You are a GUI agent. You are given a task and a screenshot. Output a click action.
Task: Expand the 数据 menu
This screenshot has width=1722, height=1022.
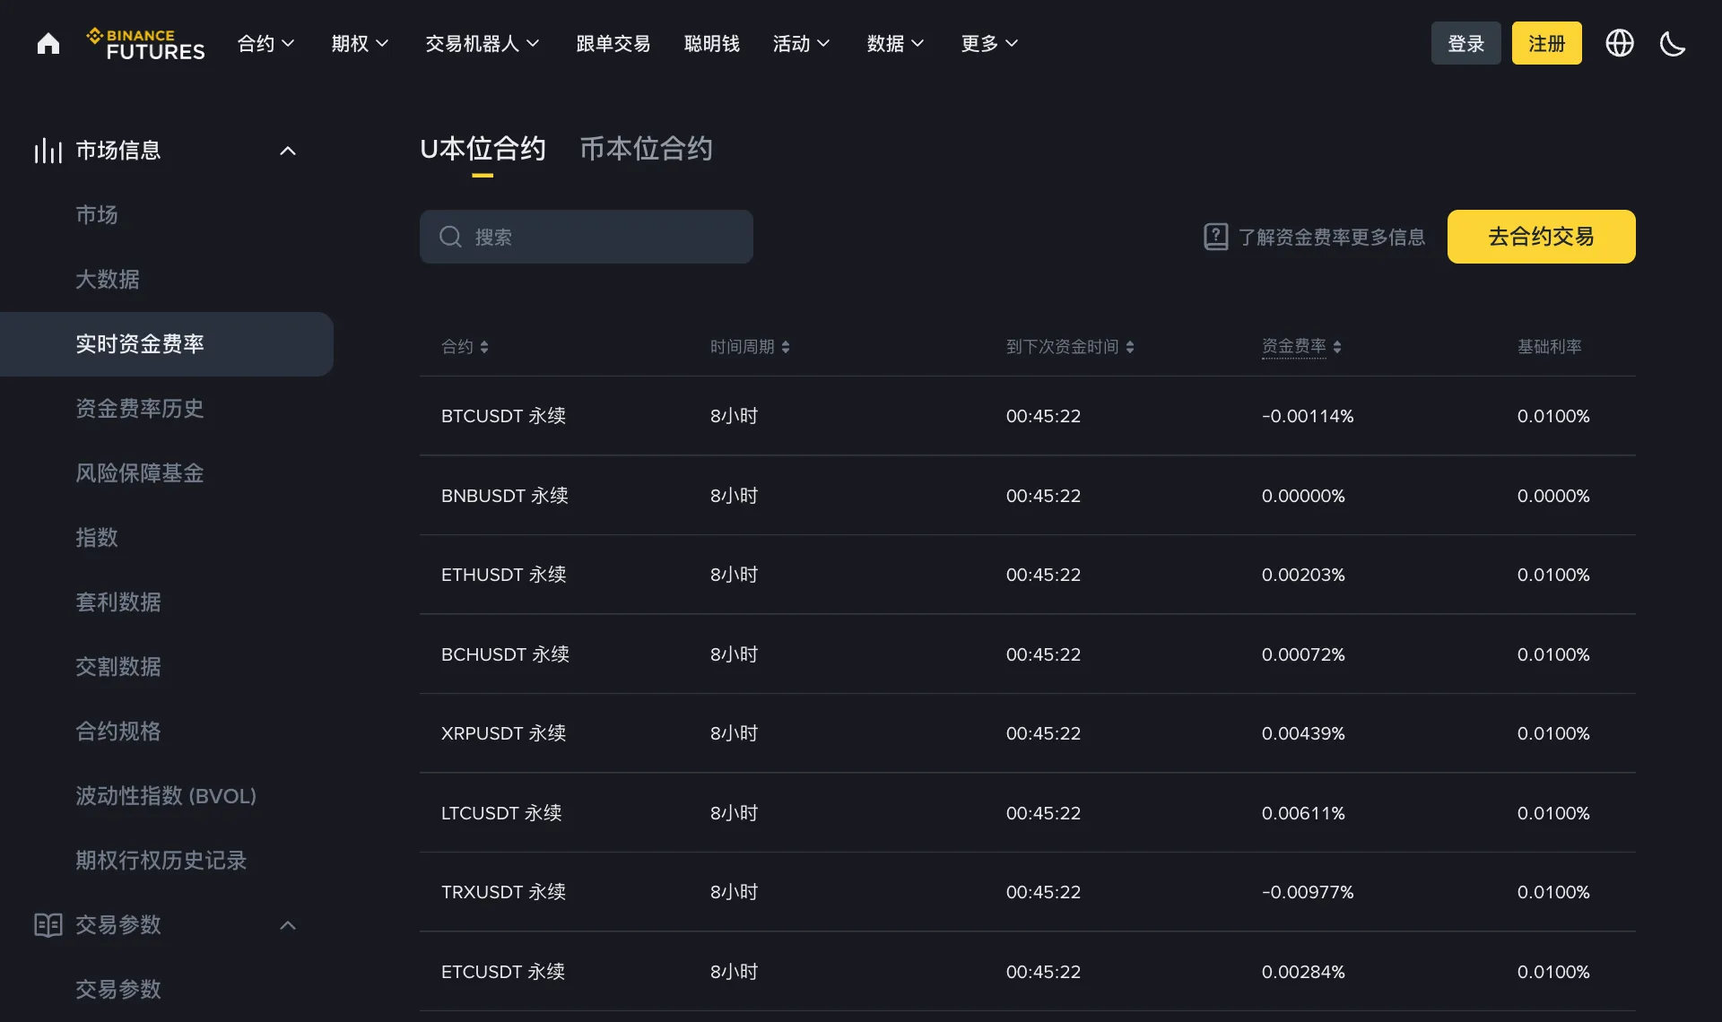(896, 43)
